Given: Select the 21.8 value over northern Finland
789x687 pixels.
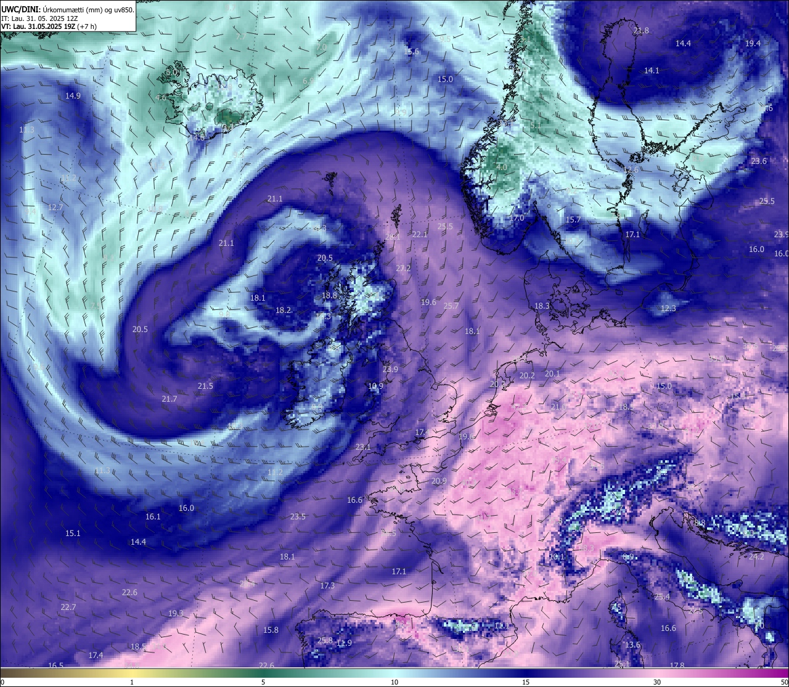Looking at the screenshot, I should pos(641,31).
